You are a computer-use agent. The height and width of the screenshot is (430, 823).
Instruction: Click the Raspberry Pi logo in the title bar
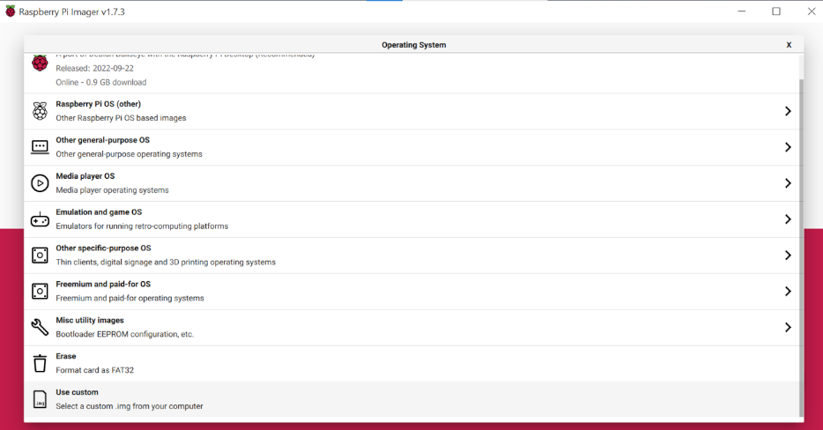(10, 11)
